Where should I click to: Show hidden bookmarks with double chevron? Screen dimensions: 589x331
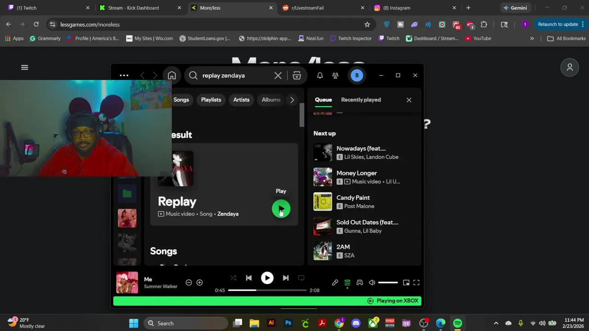[x=532, y=39]
